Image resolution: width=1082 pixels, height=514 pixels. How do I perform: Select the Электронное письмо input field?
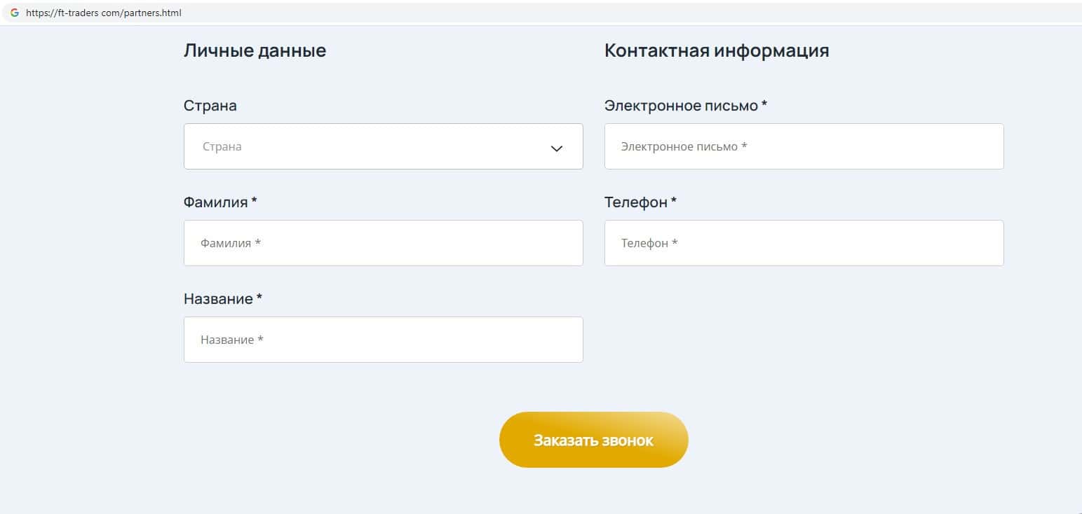[x=804, y=146]
